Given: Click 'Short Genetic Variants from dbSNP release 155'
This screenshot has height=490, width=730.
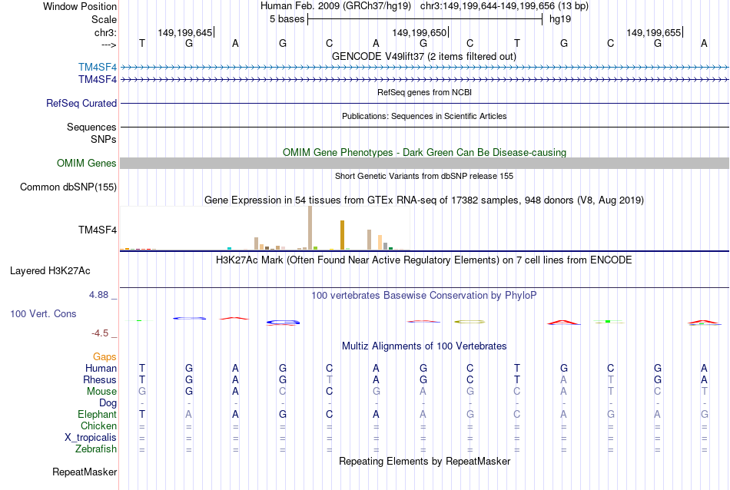Looking at the screenshot, I should pos(424,176).
